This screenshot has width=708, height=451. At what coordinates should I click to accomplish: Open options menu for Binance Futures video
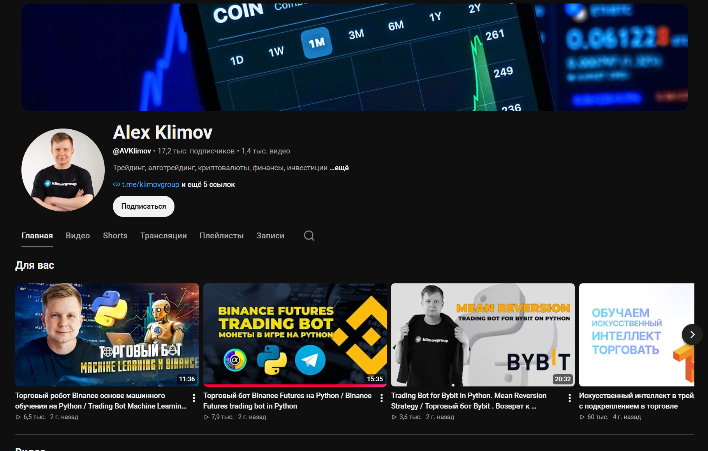382,398
